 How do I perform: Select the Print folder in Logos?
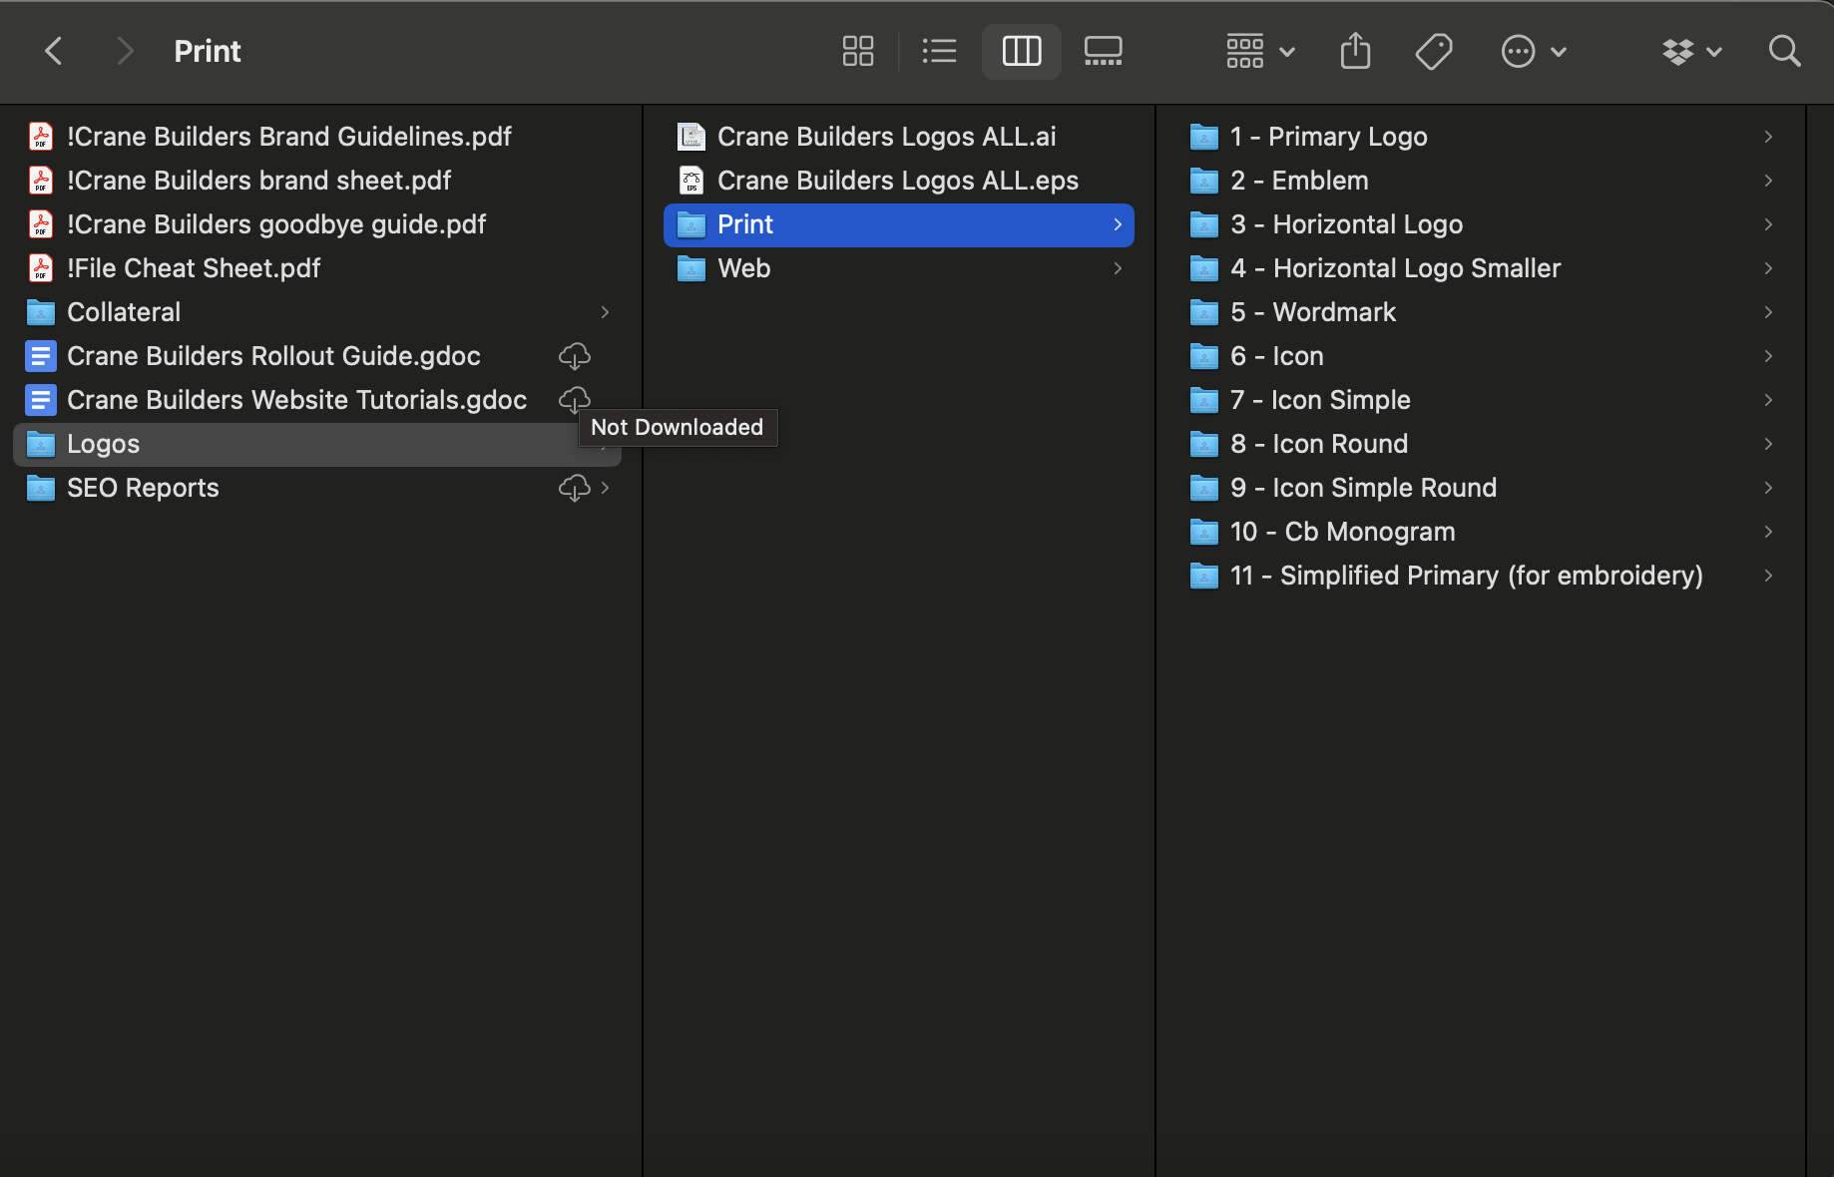(899, 224)
